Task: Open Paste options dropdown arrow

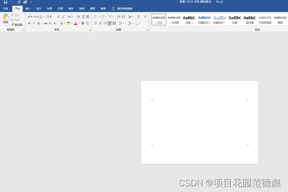Action: click(x=6, y=25)
